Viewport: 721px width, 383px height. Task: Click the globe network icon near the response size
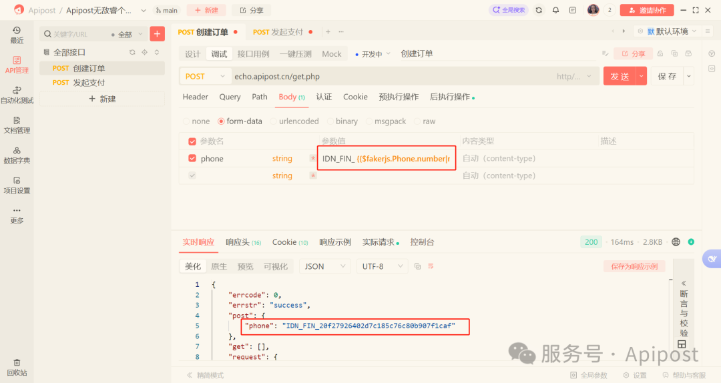click(676, 242)
